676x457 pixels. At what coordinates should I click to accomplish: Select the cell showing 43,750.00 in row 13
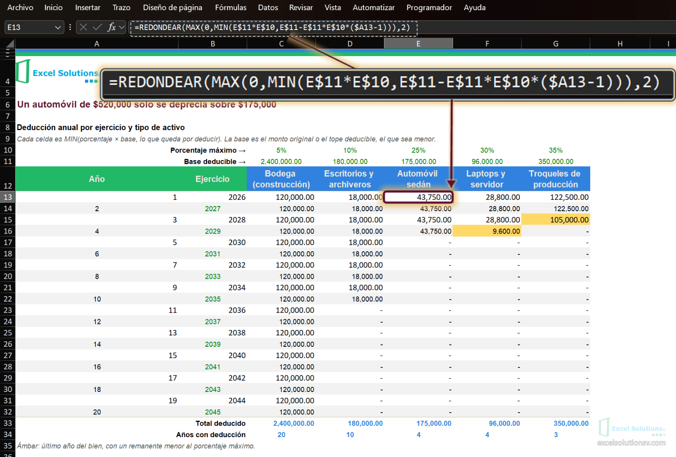tap(418, 197)
